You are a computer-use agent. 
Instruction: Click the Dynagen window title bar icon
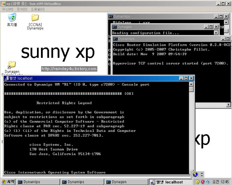pyautogui.click(x=114, y=27)
